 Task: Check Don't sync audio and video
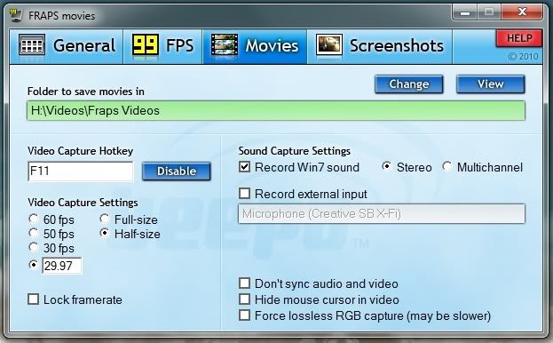pyautogui.click(x=244, y=283)
